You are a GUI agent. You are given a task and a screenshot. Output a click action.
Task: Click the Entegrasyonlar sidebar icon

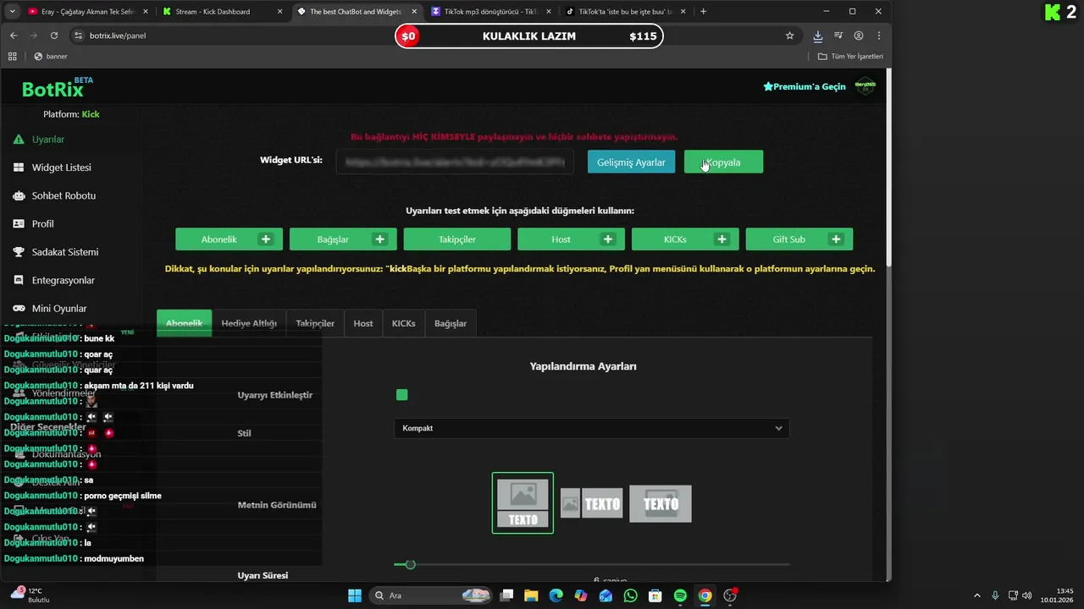19,280
